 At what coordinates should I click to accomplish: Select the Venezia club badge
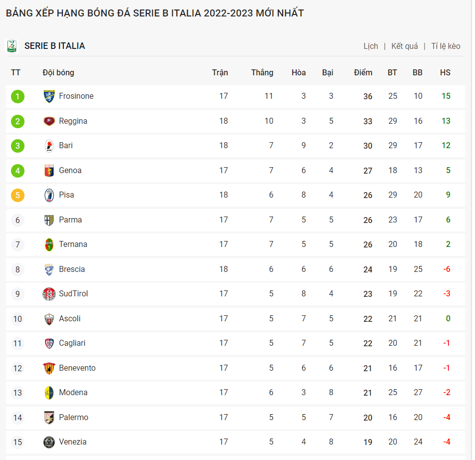coord(49,442)
